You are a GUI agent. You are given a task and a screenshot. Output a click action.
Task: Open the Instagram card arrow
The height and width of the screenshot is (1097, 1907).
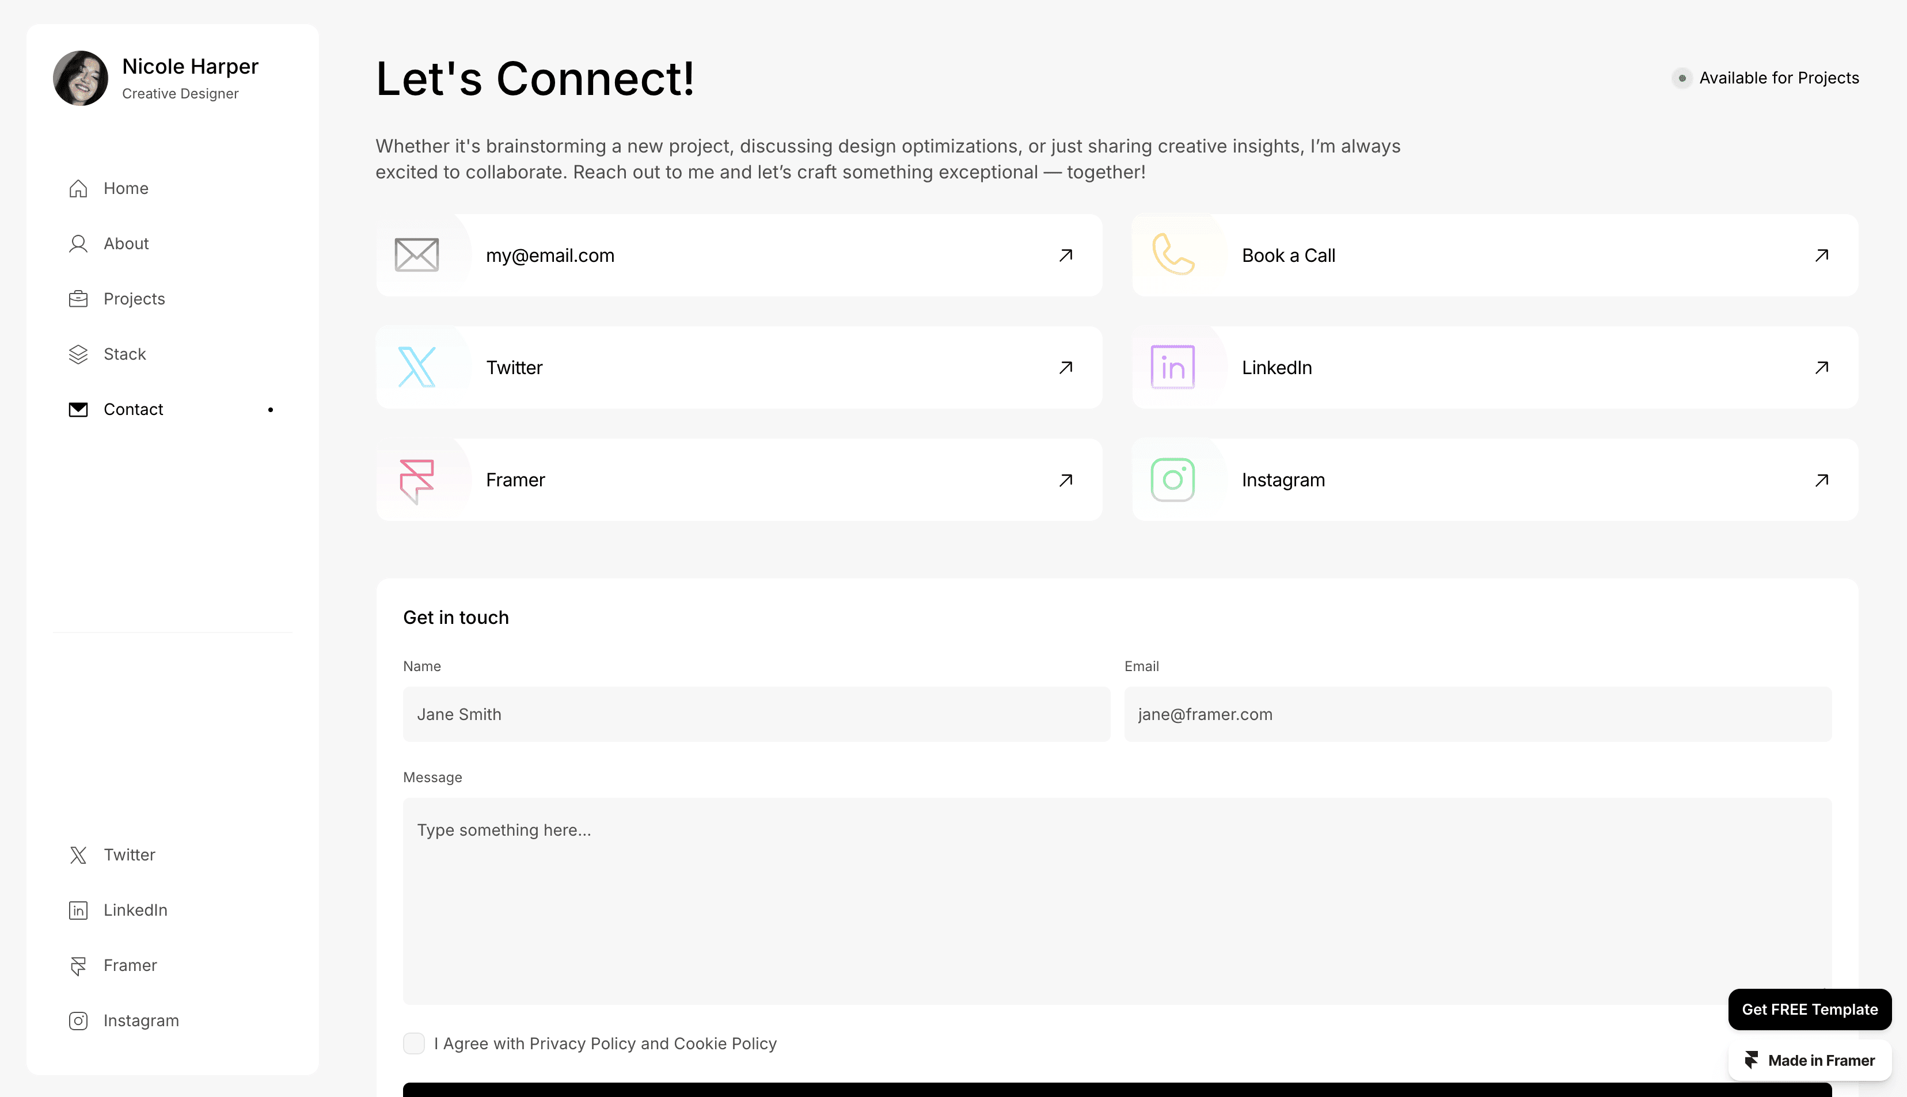[1822, 480]
